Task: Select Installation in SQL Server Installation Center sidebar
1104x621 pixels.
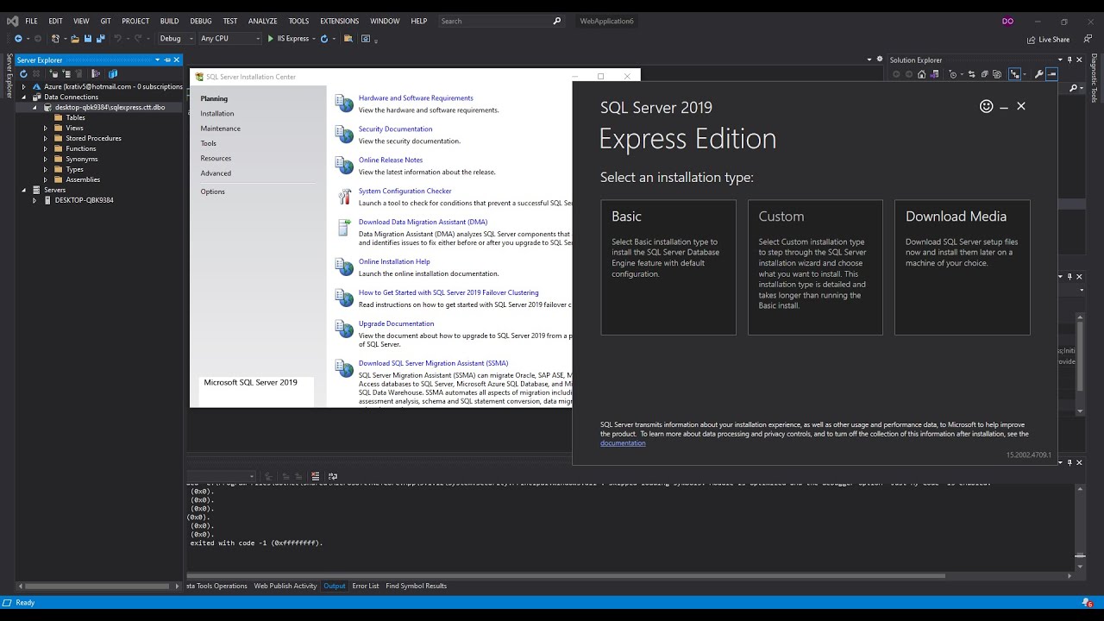Action: coord(217,113)
